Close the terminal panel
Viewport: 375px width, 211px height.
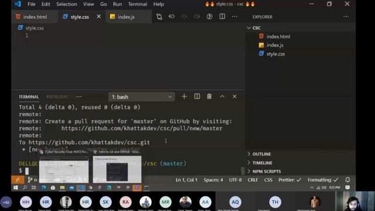click(234, 96)
